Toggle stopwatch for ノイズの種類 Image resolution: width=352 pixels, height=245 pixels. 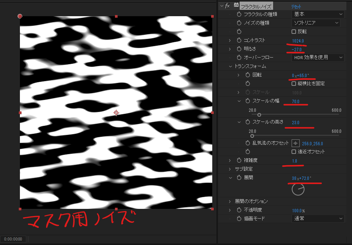[239, 23]
